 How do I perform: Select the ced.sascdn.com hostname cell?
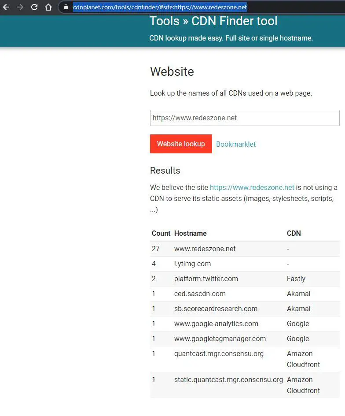(200, 293)
